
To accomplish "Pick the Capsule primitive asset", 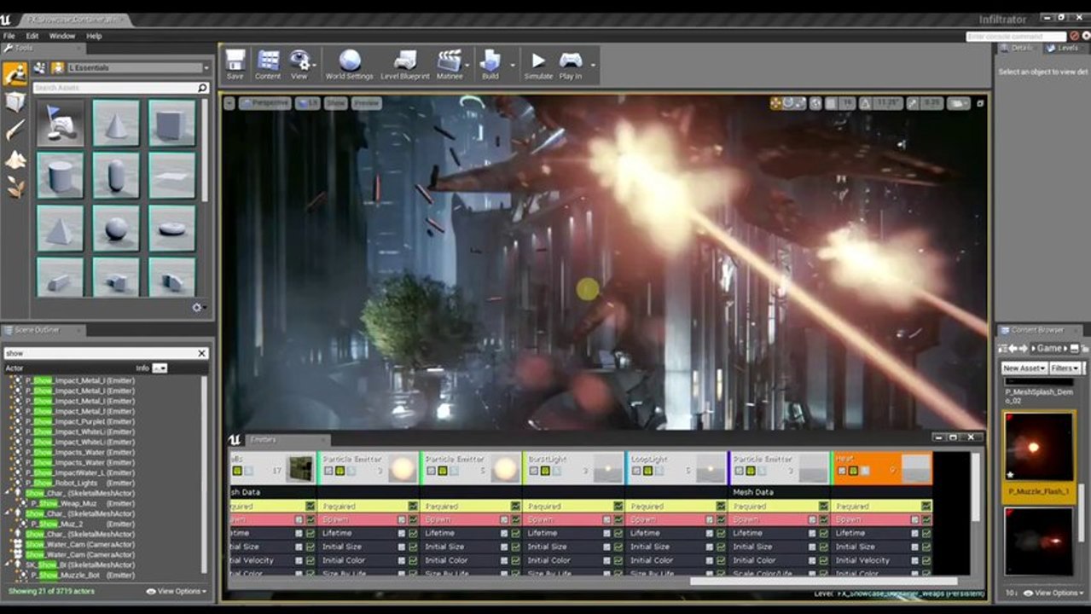I will pyautogui.click(x=116, y=176).
